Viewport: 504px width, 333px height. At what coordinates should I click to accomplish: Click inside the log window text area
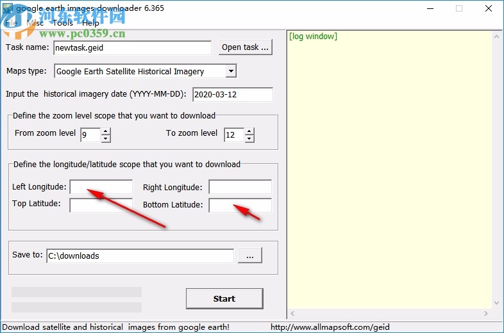pyautogui.click(x=390, y=170)
